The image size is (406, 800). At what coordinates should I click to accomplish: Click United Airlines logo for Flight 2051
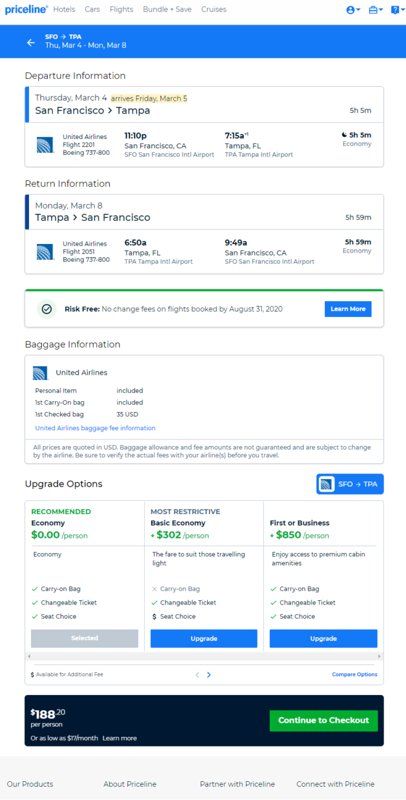coord(45,251)
